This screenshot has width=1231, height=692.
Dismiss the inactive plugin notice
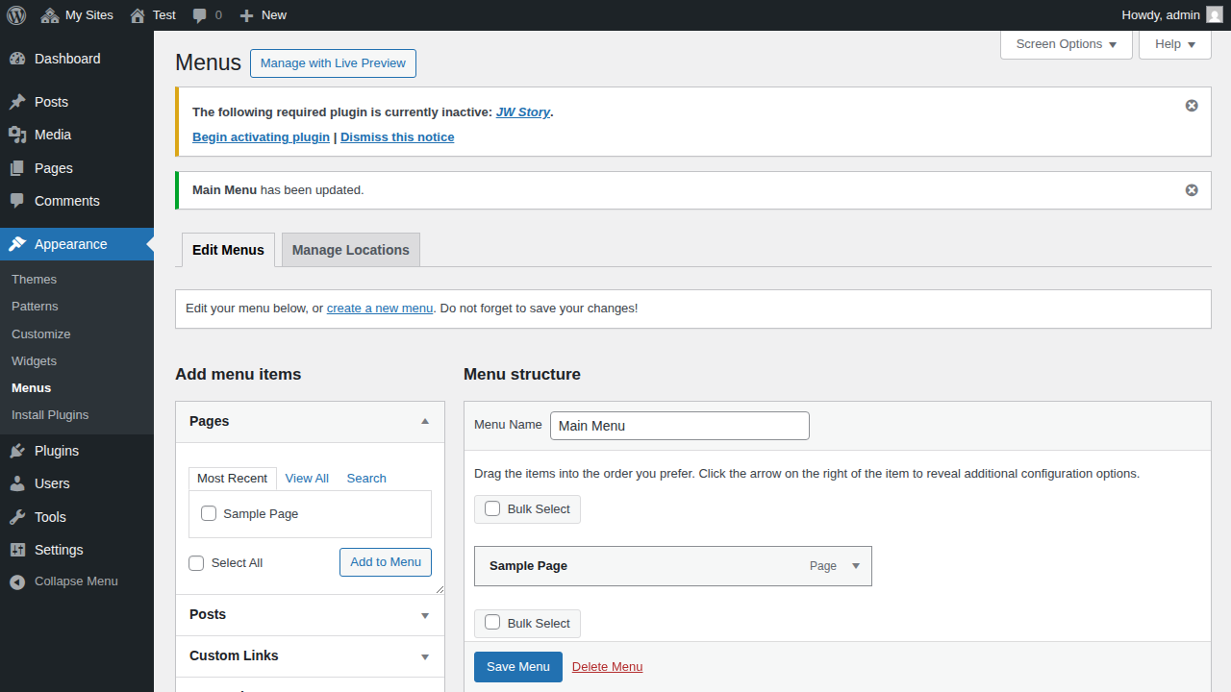pos(1192,106)
